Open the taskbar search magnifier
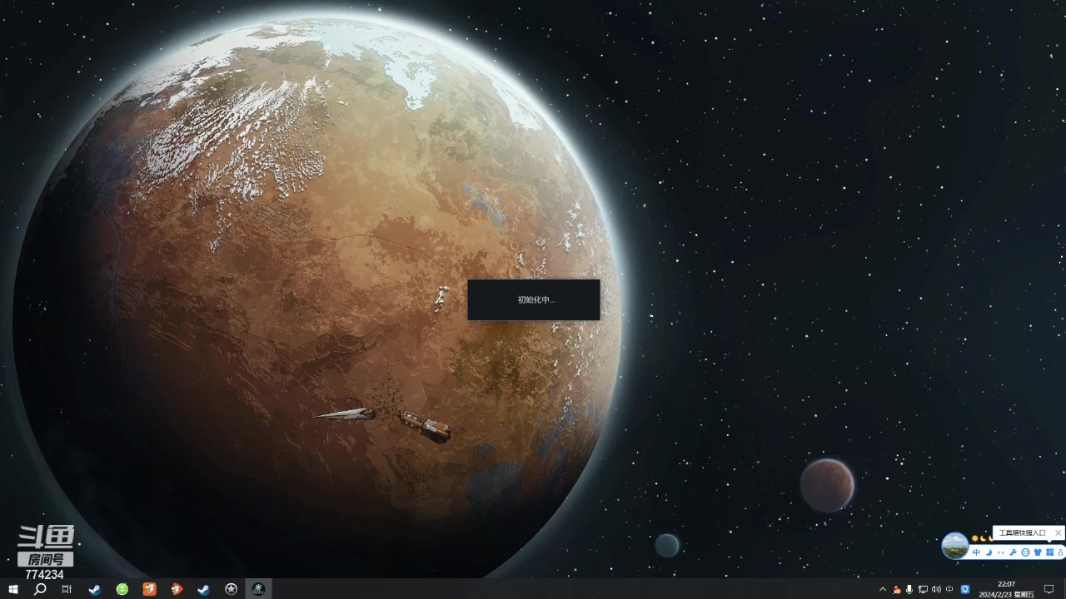The width and height of the screenshot is (1066, 599). pos(39,589)
